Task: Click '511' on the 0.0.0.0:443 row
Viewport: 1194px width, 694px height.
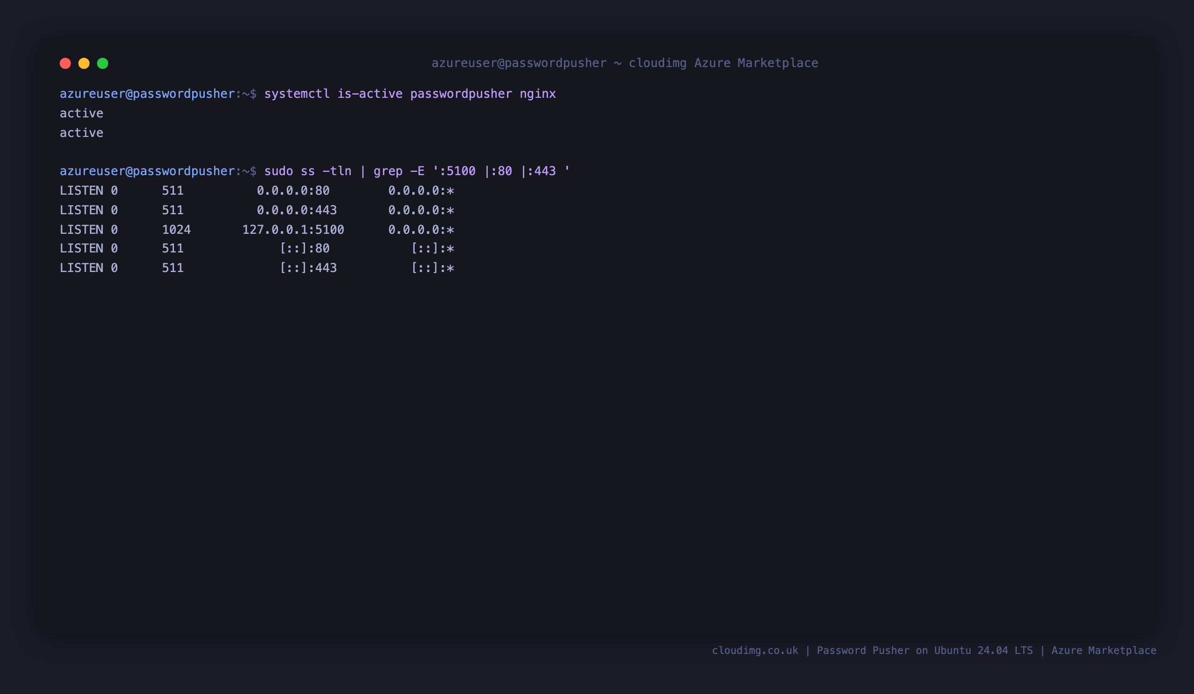Action: pyautogui.click(x=173, y=210)
